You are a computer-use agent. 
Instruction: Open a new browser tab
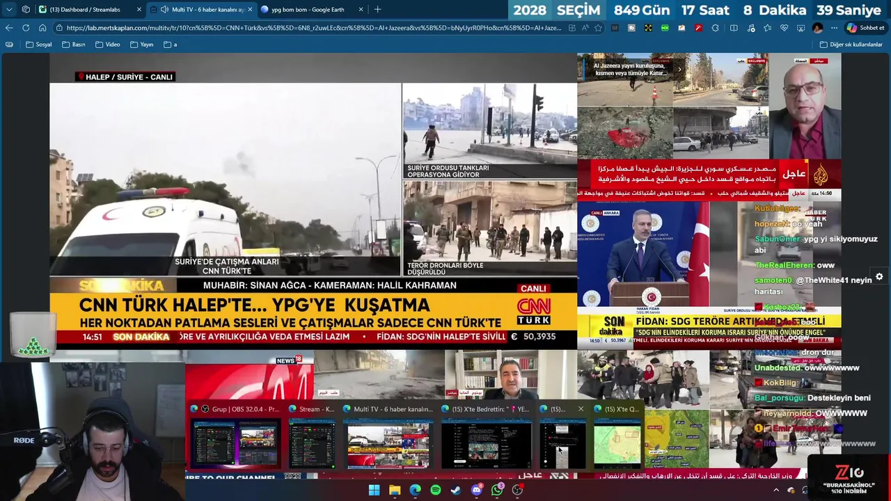click(x=378, y=10)
